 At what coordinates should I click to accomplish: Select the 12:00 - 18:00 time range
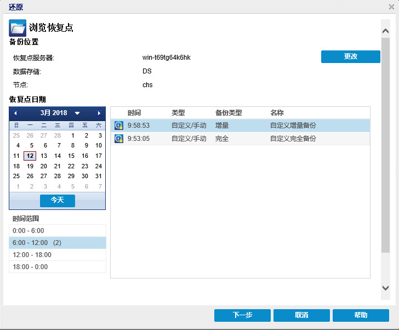tap(58, 255)
